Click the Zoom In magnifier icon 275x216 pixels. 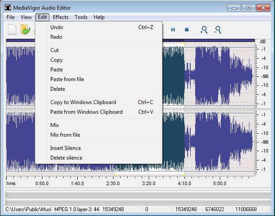coord(203,30)
